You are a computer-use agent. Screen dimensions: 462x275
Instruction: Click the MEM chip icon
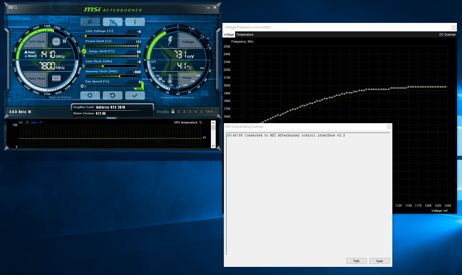point(56,78)
